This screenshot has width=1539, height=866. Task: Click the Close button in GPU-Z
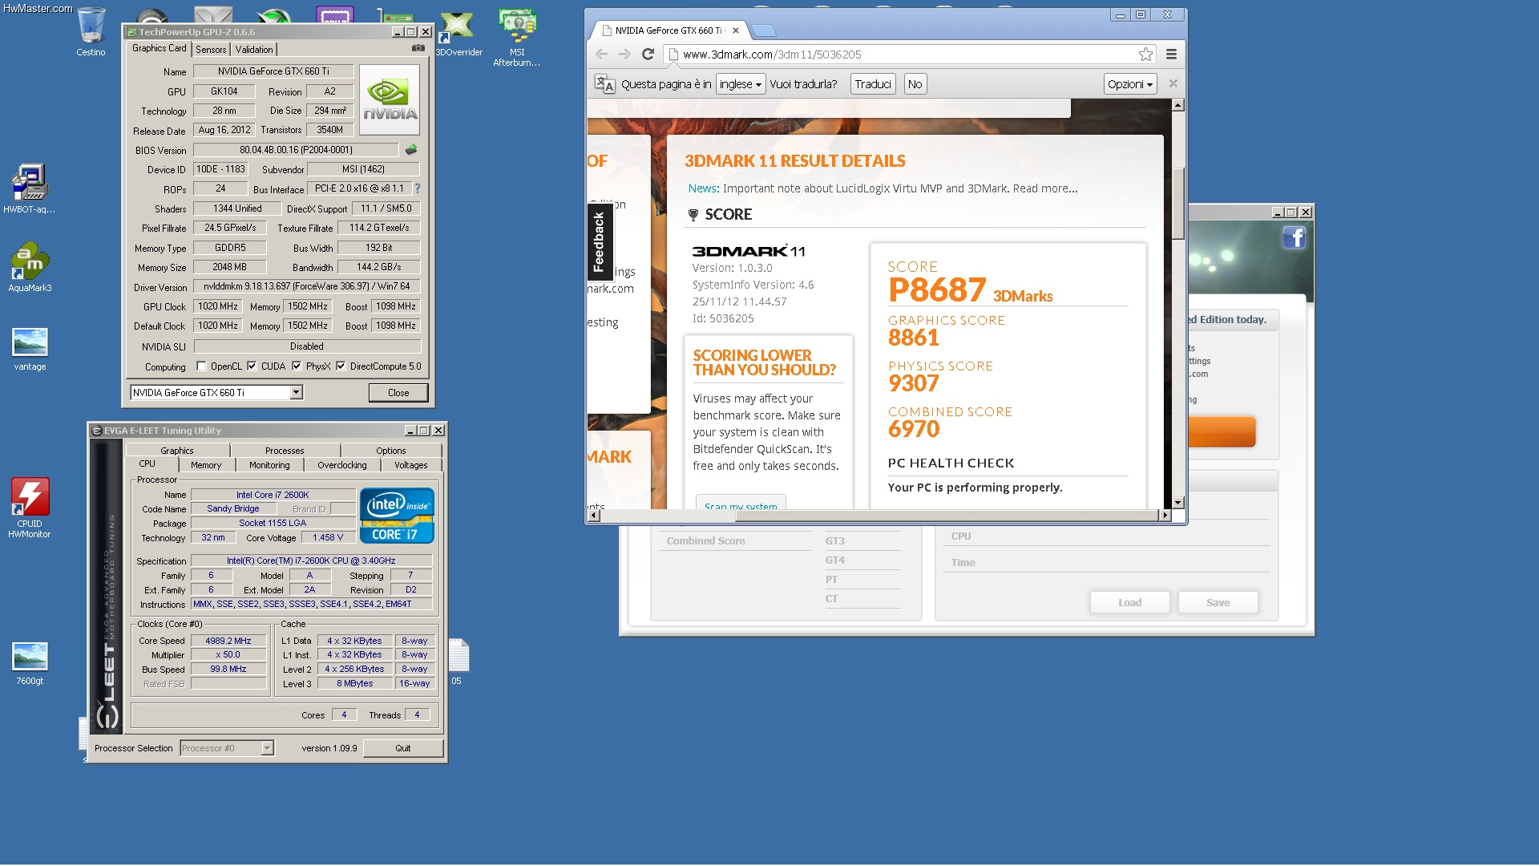(398, 393)
